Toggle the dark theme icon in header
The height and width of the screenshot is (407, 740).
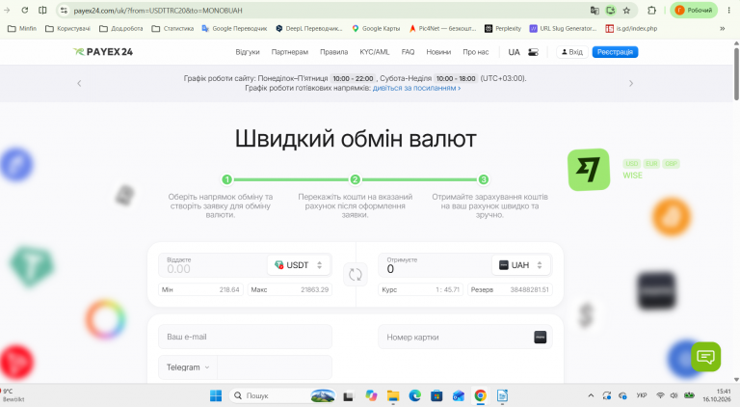coord(533,52)
